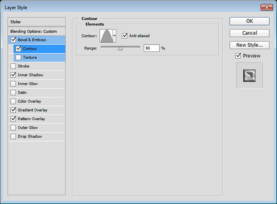
Task: Click the style preview thumbnail
Action: click(249, 75)
